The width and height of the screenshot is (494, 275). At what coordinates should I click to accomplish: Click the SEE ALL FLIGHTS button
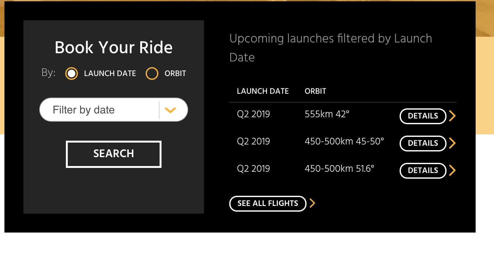[268, 203]
